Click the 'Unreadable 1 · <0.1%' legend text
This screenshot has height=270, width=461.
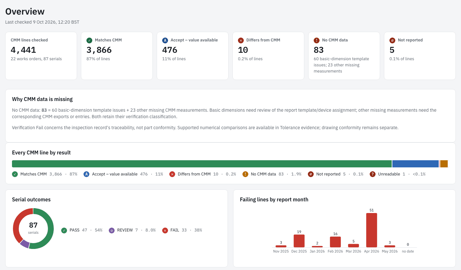[402, 174]
